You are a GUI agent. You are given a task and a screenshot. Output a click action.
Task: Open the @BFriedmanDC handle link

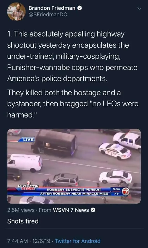pos(48,15)
